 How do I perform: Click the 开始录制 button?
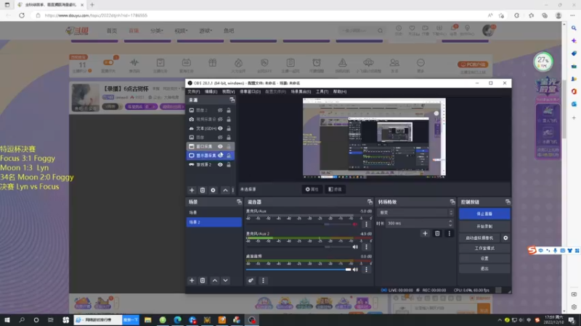[x=484, y=226]
